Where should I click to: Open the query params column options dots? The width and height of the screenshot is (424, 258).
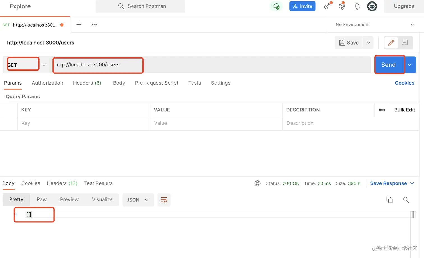point(382,110)
